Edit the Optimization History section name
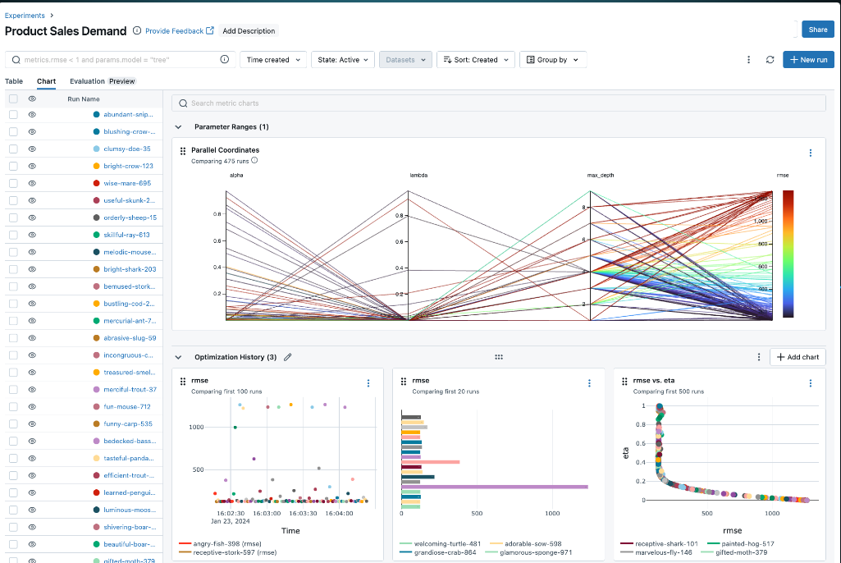Screen dimensions: 841x563 click(x=287, y=357)
